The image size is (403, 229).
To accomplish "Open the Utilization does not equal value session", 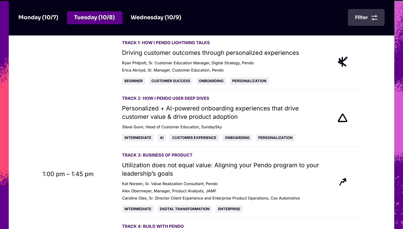I will (x=220, y=169).
